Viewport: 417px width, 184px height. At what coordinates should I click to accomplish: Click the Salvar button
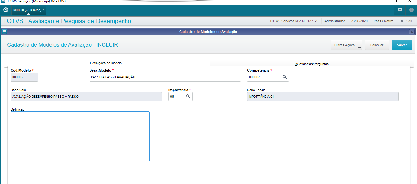pos(402,45)
